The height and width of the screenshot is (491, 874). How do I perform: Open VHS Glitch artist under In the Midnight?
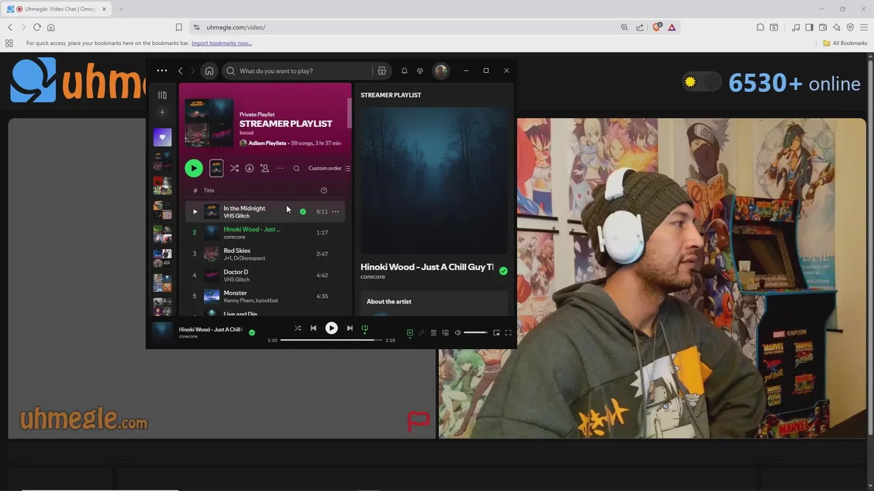[x=236, y=216]
